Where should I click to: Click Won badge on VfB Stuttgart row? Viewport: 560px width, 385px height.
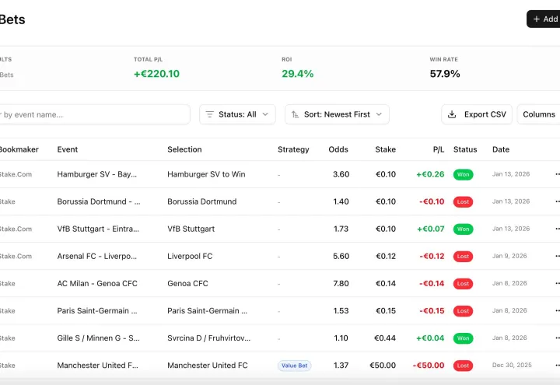coord(463,229)
